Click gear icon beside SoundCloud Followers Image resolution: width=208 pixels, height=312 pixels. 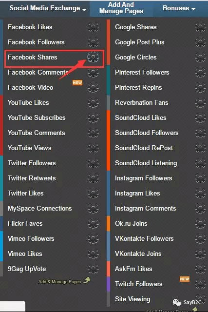[x=200, y=133]
